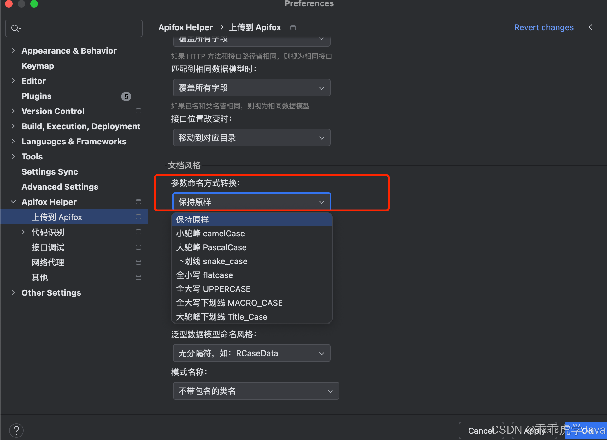The image size is (607, 440).
Task: Open the 接口位置改变时 dropdown
Action: 251,137
